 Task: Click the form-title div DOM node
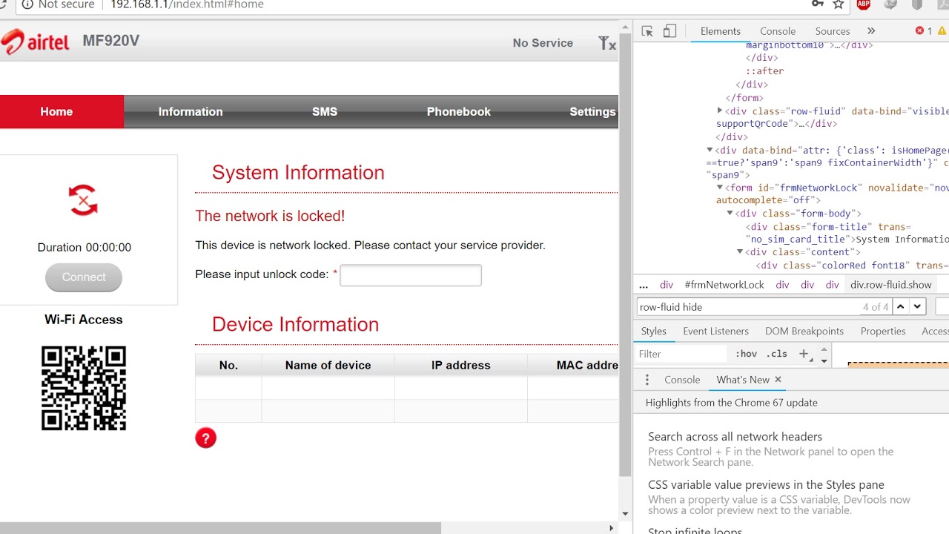click(847, 233)
